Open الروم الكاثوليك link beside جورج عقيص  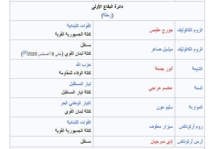pyautogui.click(x=190, y=30)
